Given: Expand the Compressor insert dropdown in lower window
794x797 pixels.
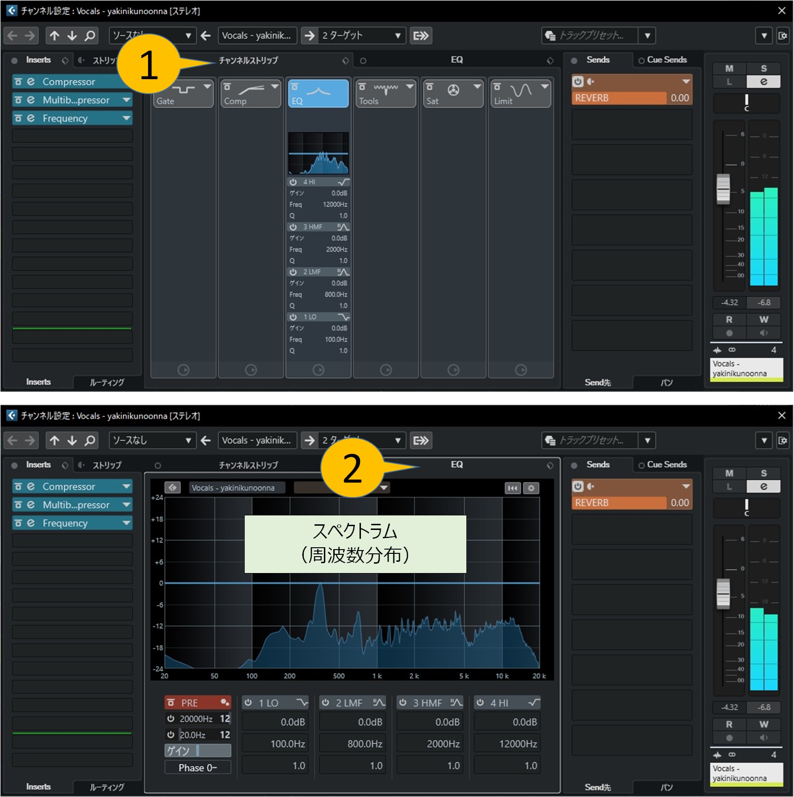Looking at the screenshot, I should [x=127, y=486].
